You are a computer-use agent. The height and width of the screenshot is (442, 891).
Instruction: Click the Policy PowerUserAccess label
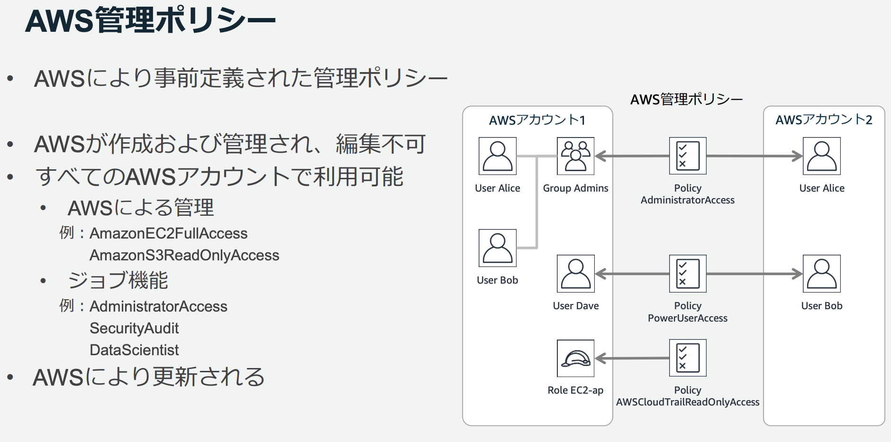pos(688,312)
